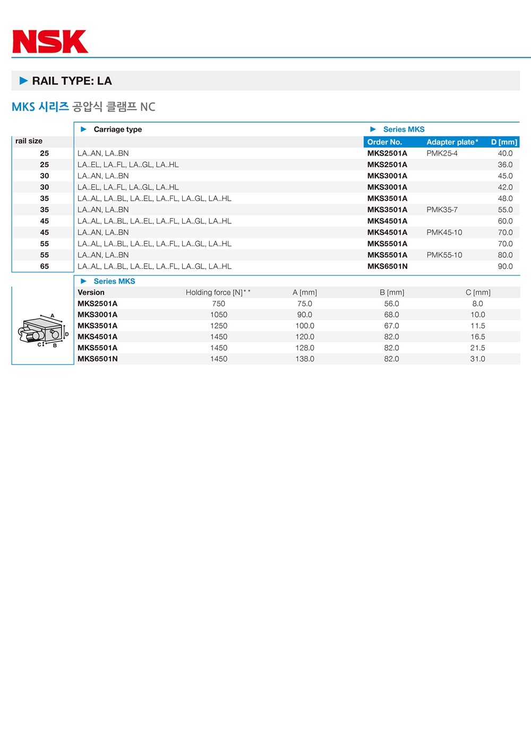Click the "rail size" header label
The image size is (531, 751).
[x=29, y=141]
